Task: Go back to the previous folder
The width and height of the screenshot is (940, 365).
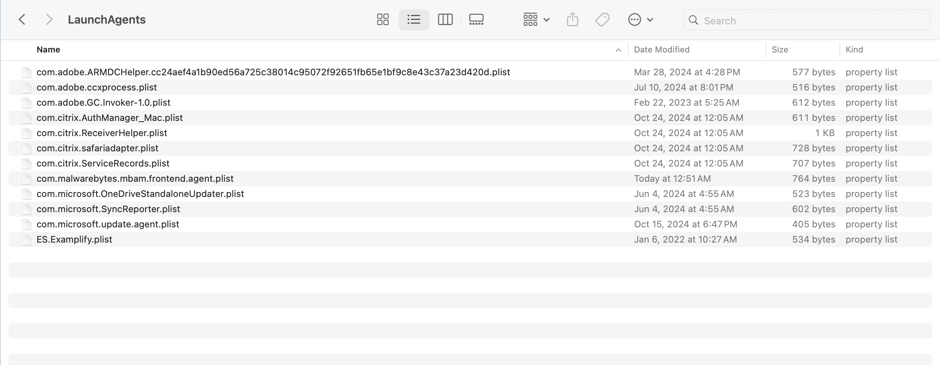Action: [22, 20]
